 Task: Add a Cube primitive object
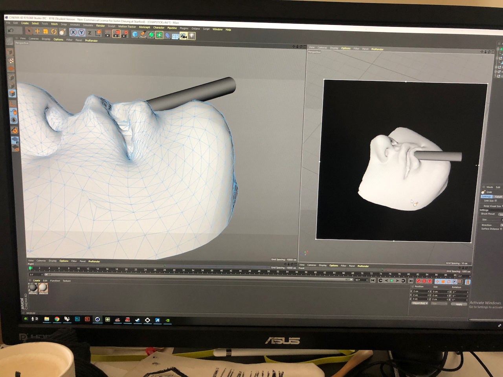click(x=135, y=35)
